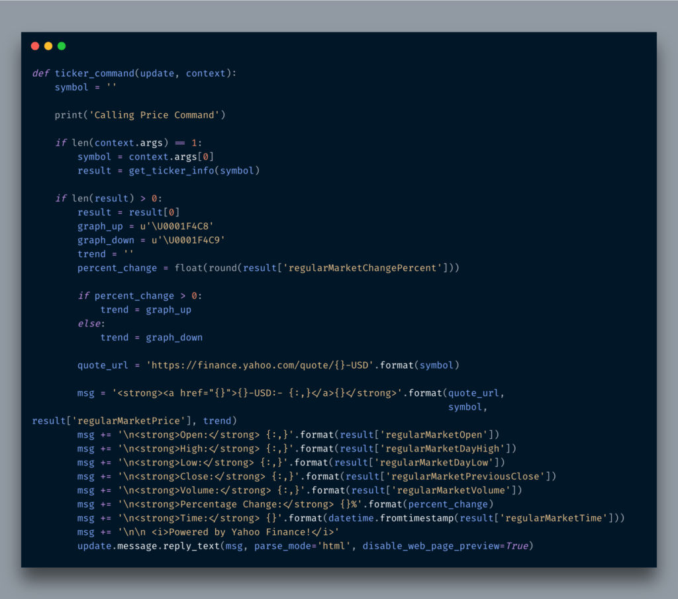Click the yellow minimize window dot
Screen dimensions: 678x599
click(48, 46)
